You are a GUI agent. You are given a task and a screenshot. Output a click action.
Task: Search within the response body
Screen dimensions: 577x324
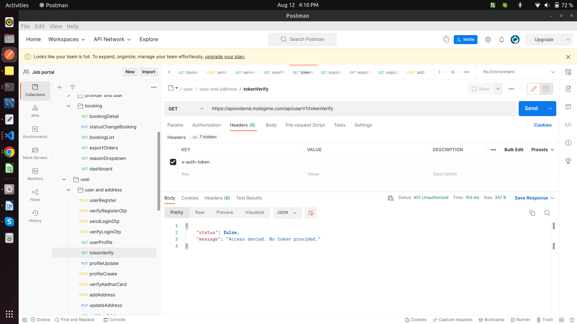point(547,213)
